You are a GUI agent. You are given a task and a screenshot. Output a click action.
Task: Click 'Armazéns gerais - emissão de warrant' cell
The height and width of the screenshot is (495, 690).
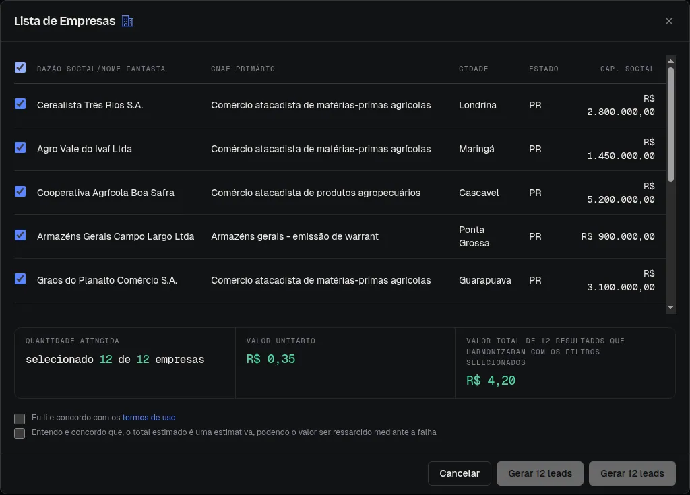pyautogui.click(x=294, y=236)
